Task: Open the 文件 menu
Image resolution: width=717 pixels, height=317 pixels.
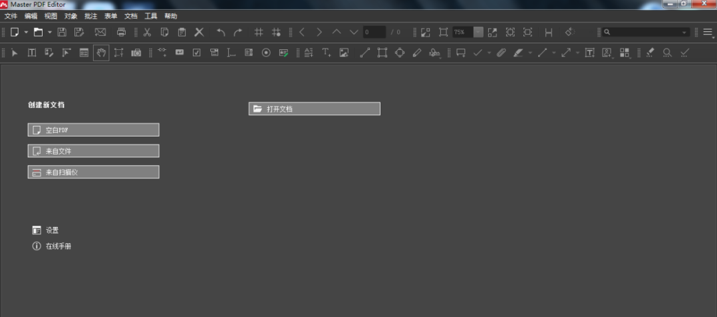Action: tap(11, 16)
